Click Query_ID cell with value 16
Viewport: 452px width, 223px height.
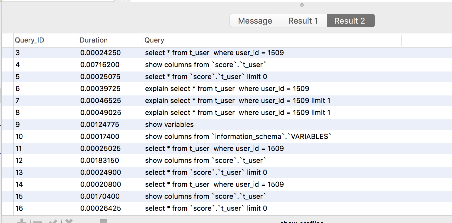click(19, 209)
